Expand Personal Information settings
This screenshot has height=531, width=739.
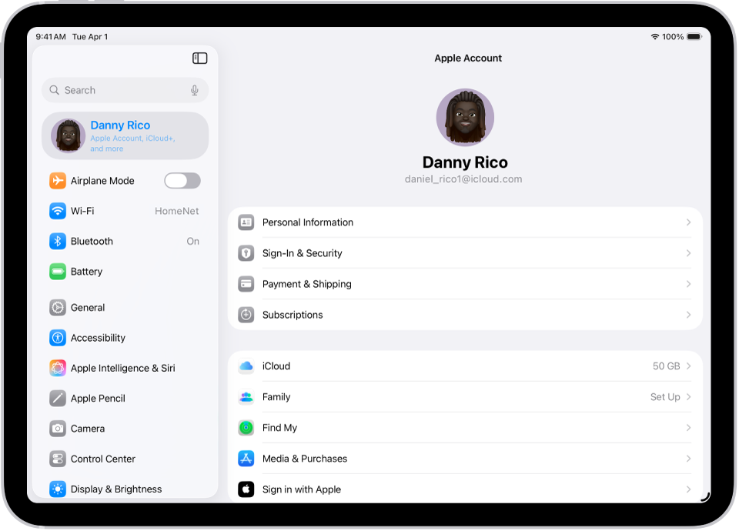click(687, 222)
